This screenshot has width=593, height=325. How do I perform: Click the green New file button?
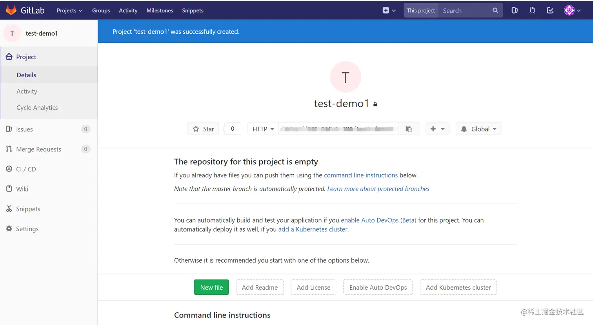(x=211, y=287)
